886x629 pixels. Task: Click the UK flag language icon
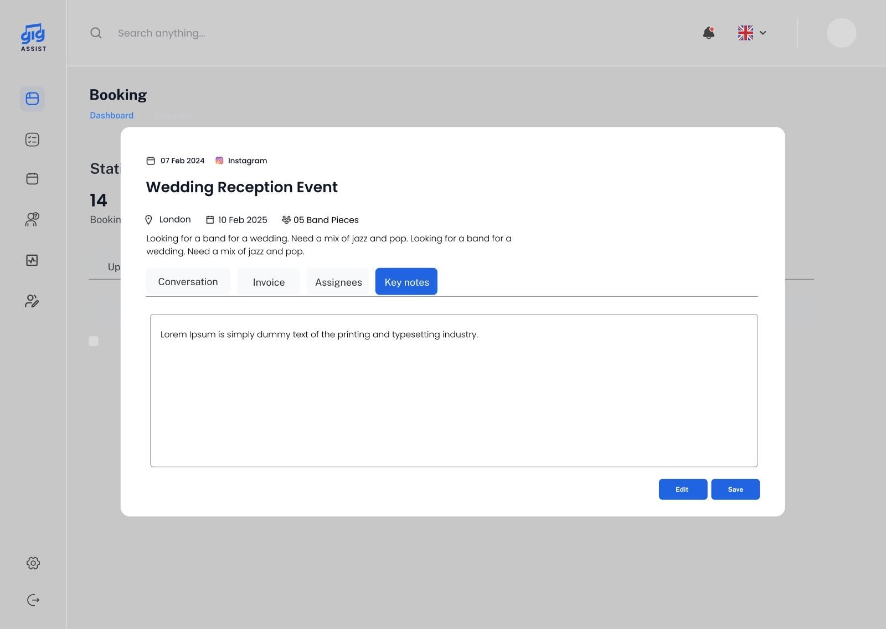coord(745,33)
